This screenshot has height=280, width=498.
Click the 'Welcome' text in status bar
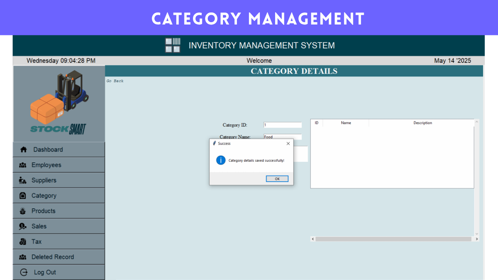(259, 61)
